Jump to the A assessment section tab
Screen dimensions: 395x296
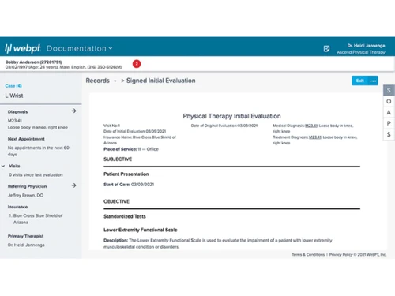(x=389, y=112)
